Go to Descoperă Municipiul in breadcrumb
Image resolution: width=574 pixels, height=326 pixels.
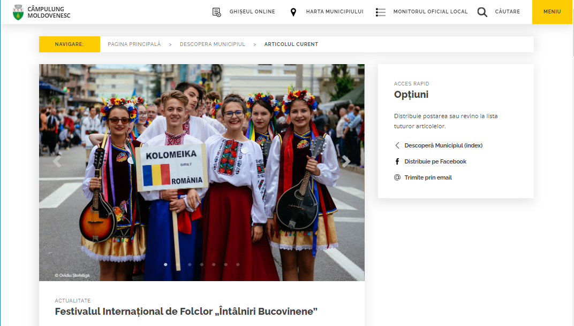point(213,44)
